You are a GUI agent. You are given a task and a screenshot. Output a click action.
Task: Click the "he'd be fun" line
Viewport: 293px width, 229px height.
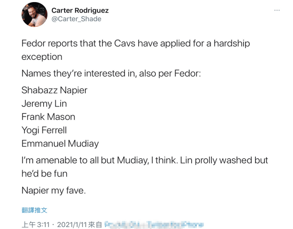(44, 173)
